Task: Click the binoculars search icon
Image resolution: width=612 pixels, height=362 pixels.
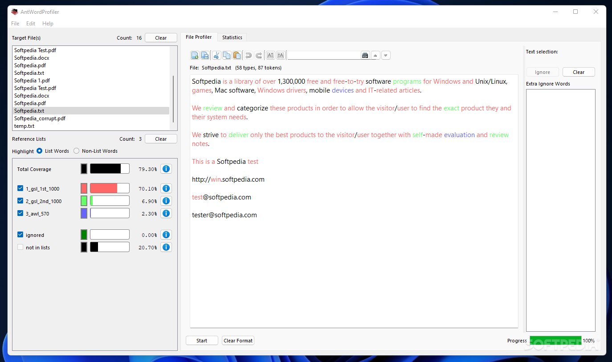Action: (365, 55)
